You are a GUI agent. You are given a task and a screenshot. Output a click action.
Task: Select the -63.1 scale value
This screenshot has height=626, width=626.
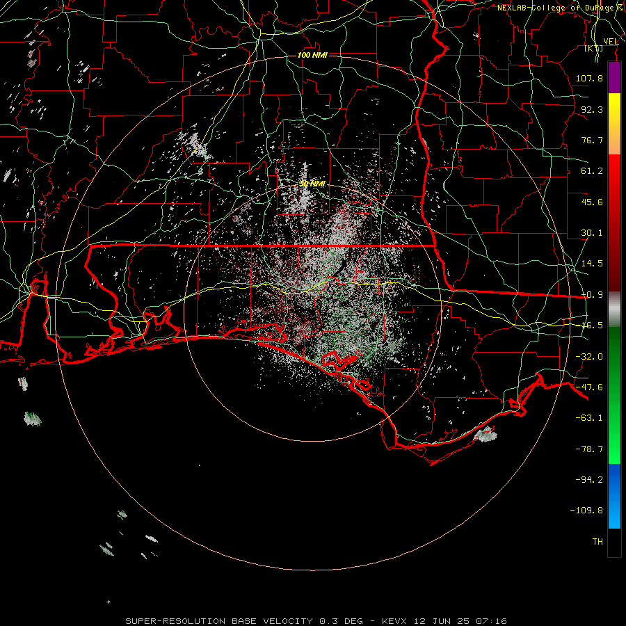589,418
